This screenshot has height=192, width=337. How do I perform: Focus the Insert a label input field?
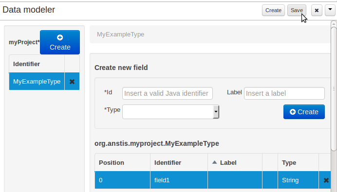pos(284,93)
